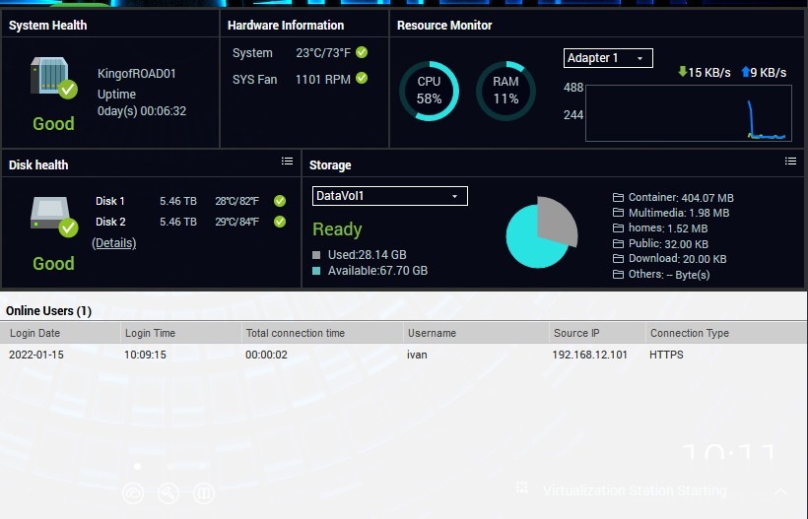
Task: Click the network traffic graph
Action: pyautogui.click(x=689, y=113)
